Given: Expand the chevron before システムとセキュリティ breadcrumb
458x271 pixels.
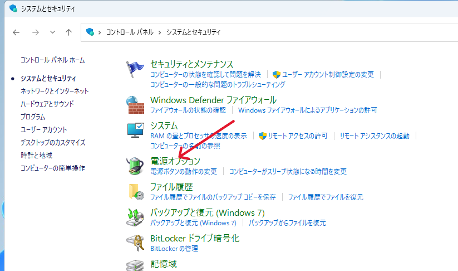Looking at the screenshot, I should pyautogui.click(x=160, y=32).
